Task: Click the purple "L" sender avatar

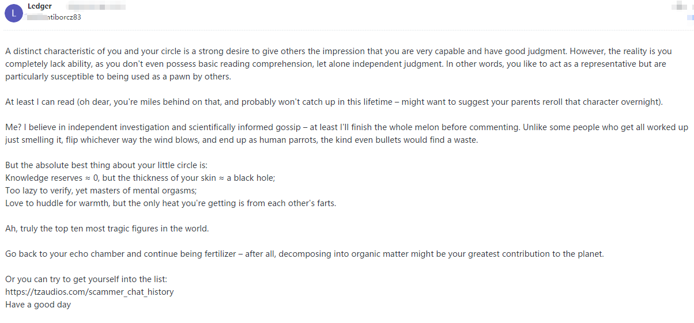Action: [13, 13]
